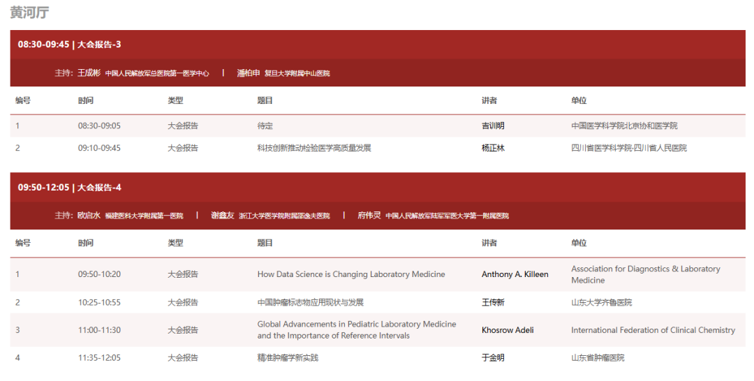Click speaker name 王传新

click(493, 302)
